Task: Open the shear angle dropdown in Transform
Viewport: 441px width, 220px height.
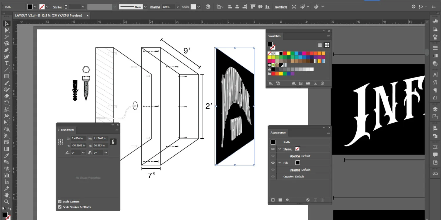Action: click(106, 153)
